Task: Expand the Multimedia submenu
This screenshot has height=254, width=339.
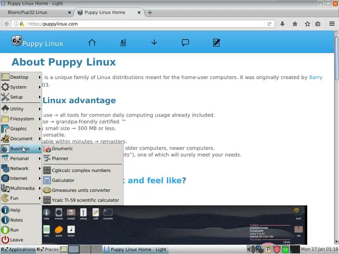Action: [21, 188]
